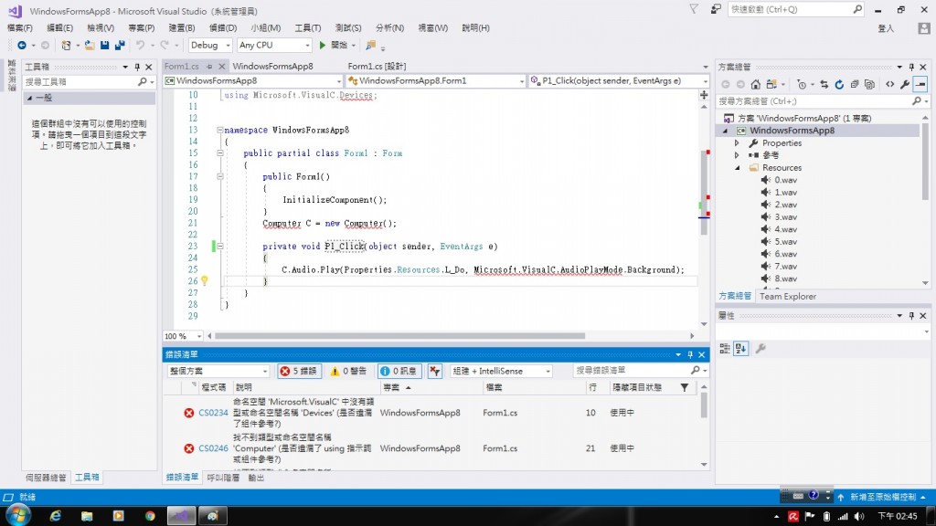Expand the Properties node in Solution Explorer

(737, 143)
